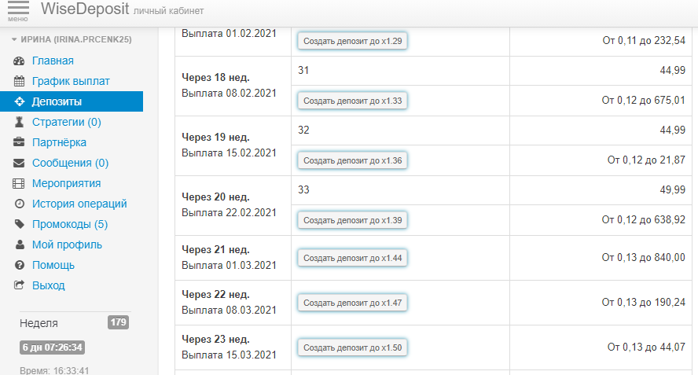Screen dimensions: 698x375
Task: Select Выход to log out
Action: coord(48,285)
